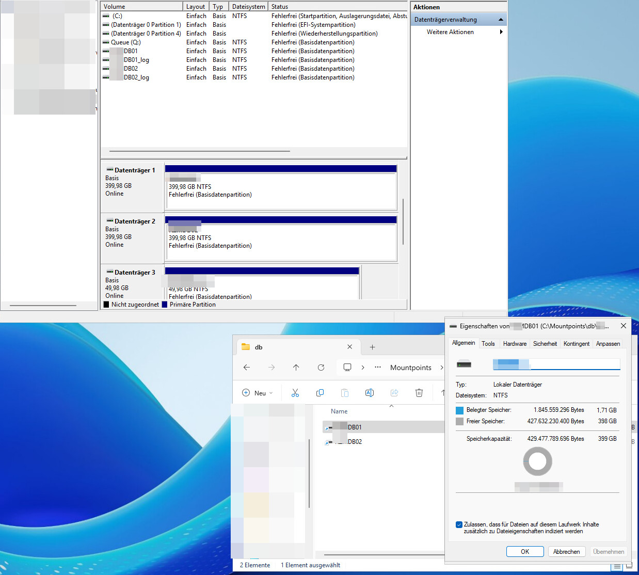Select the Queue (Q:) volume row
Screen dimensions: 639x575
pyautogui.click(x=126, y=42)
